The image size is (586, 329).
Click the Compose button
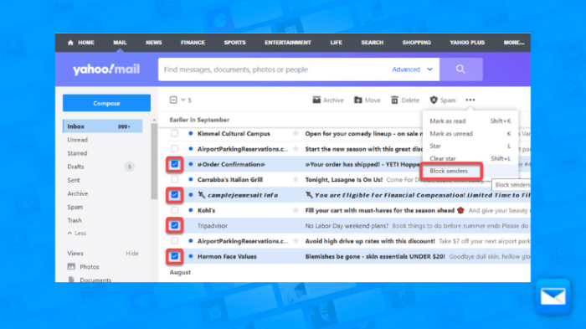point(106,103)
